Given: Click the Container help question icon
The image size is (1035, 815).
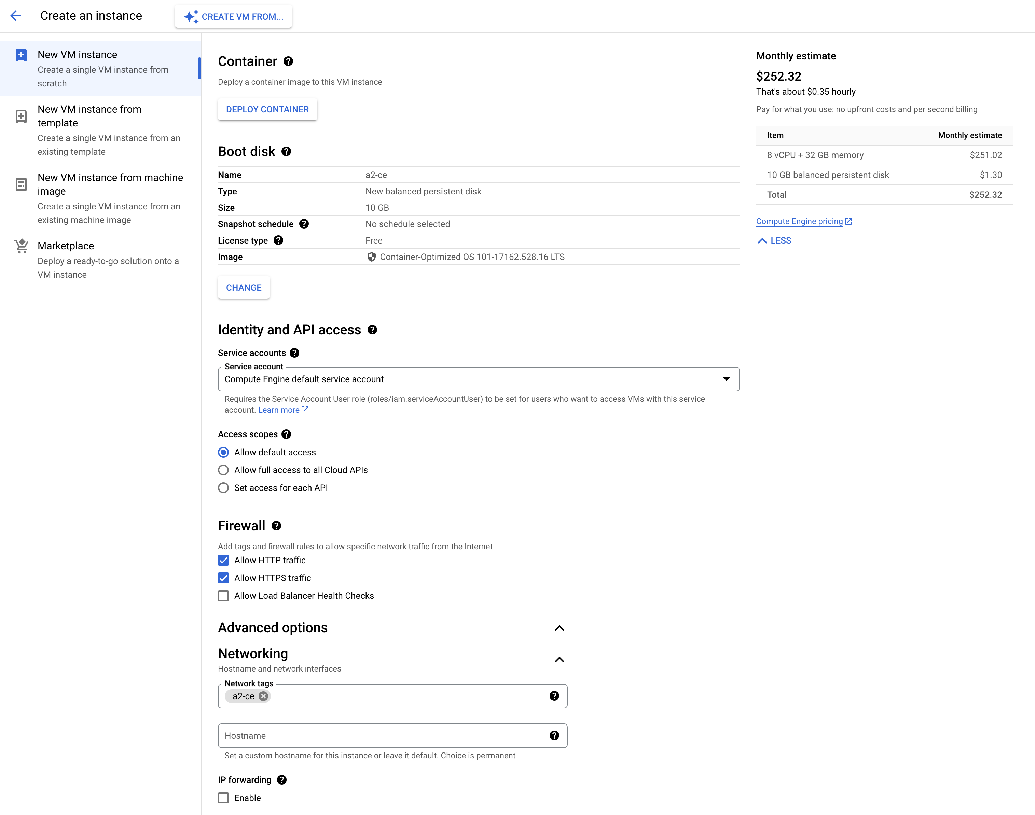Looking at the screenshot, I should click(x=288, y=61).
